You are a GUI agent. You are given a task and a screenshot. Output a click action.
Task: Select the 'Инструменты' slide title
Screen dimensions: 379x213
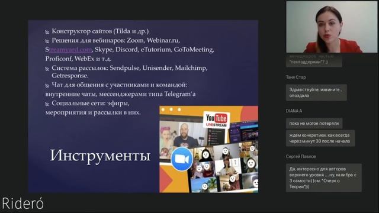(x=100, y=155)
